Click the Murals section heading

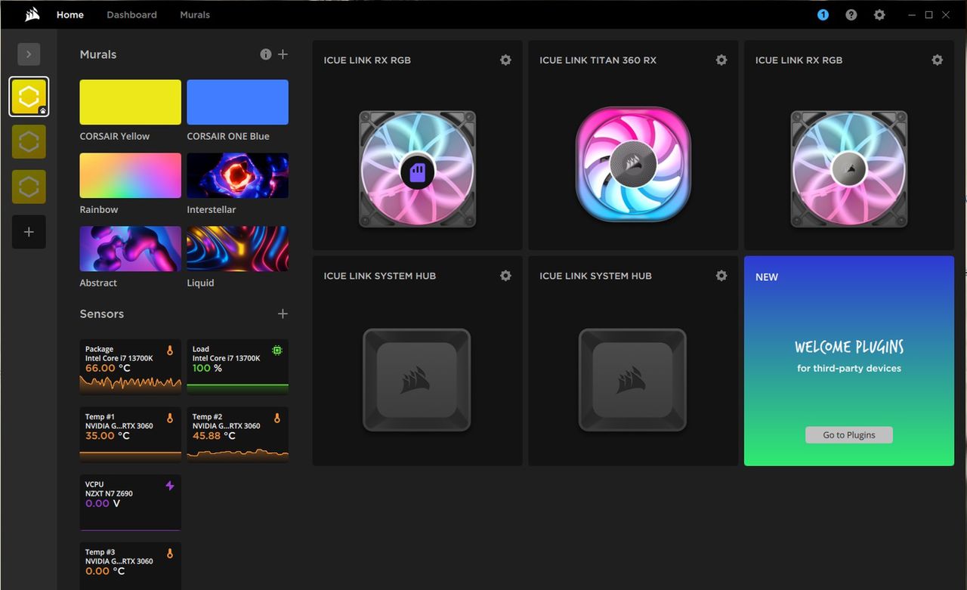(98, 54)
